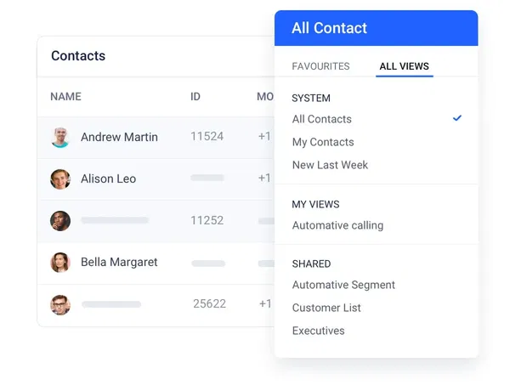Open the Alison Leo contact name
The height and width of the screenshot is (385, 527).
coord(108,178)
